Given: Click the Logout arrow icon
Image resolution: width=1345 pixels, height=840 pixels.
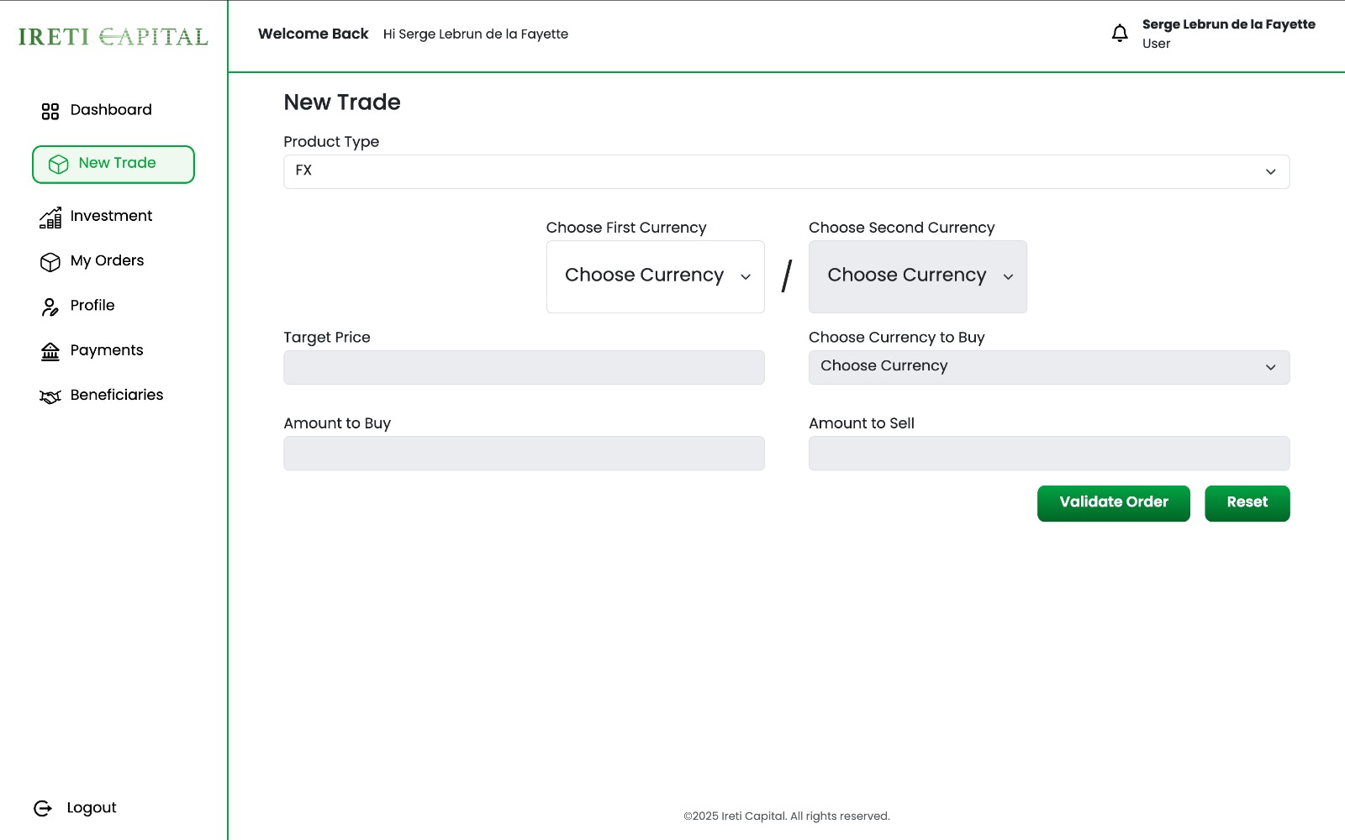Looking at the screenshot, I should pos(43,808).
